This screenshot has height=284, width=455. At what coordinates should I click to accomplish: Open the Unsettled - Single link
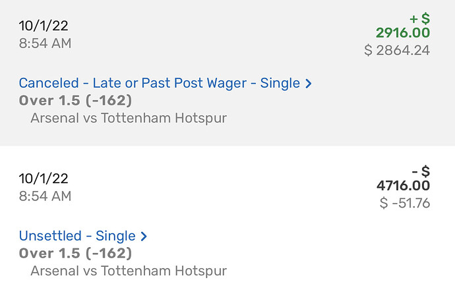77,236
